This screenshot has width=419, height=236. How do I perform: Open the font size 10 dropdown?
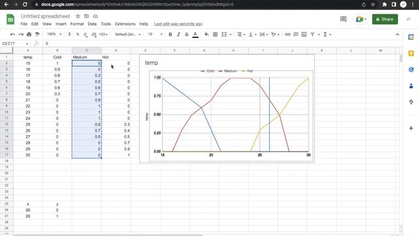point(155,34)
